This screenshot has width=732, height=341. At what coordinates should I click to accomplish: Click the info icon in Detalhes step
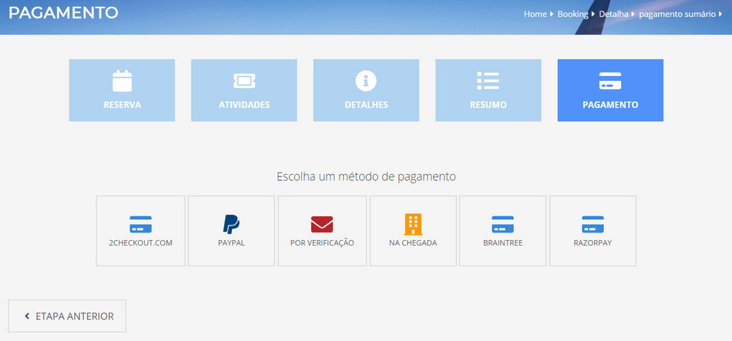pos(365,80)
